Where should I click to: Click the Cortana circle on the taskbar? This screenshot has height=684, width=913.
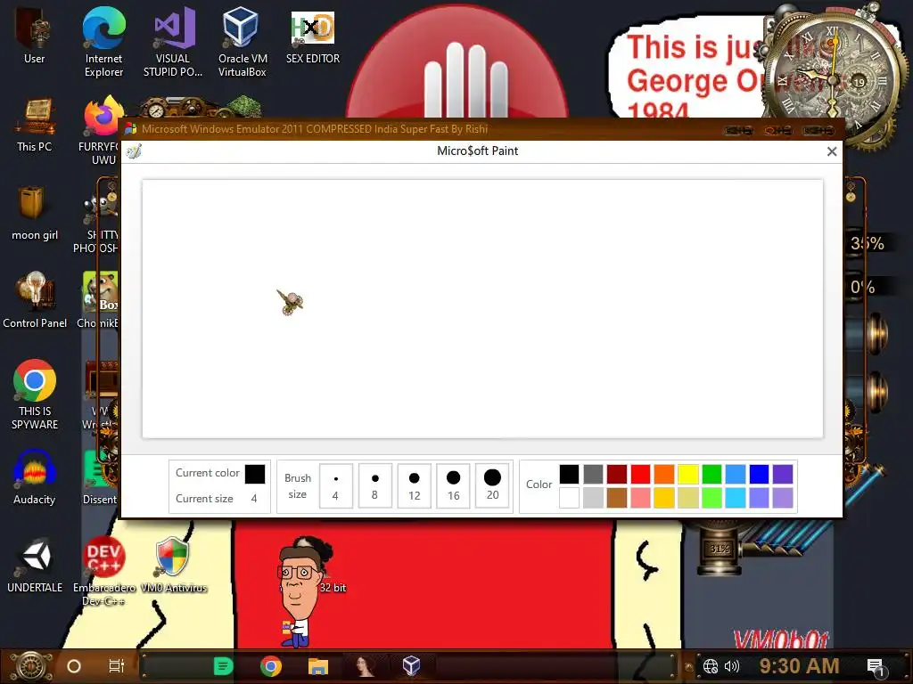(74, 666)
